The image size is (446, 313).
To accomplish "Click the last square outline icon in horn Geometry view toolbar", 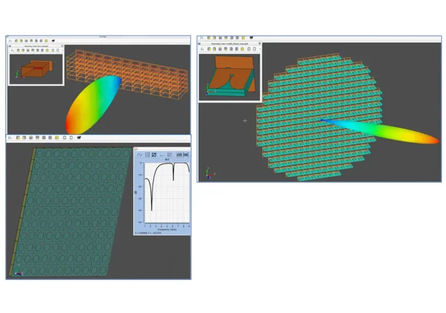I will coord(57,50).
